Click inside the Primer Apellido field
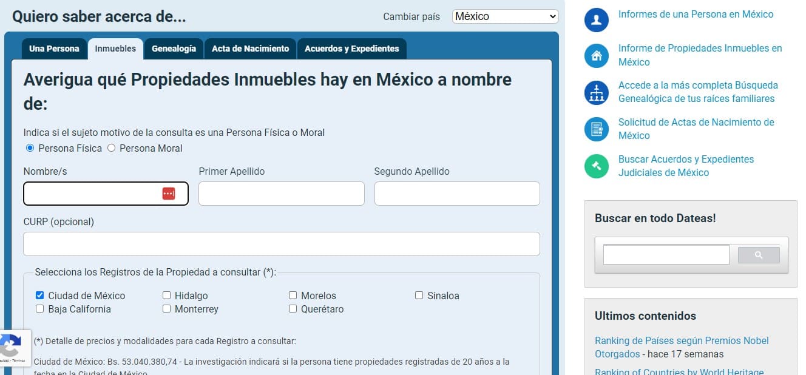The image size is (806, 375). click(281, 193)
